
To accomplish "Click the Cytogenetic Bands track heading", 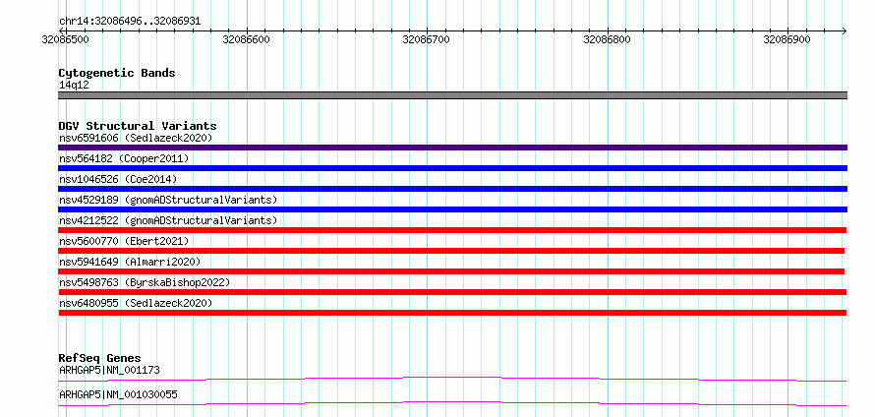I will tap(117, 73).
